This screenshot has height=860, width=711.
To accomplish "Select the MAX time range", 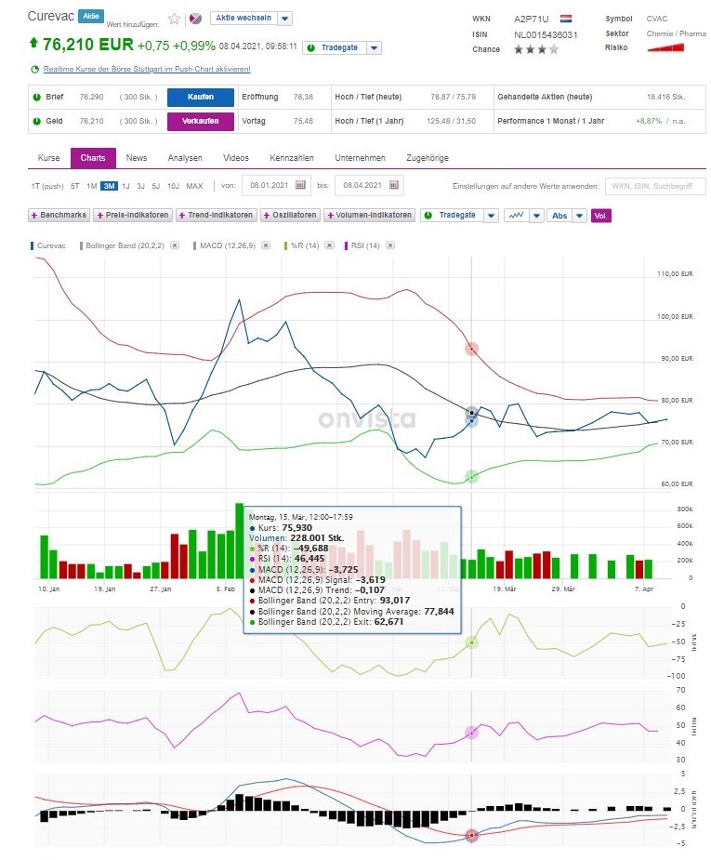I will pos(194,187).
